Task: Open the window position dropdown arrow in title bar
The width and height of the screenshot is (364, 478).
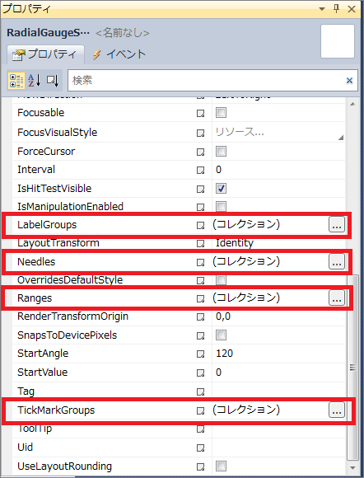Action: (322, 9)
